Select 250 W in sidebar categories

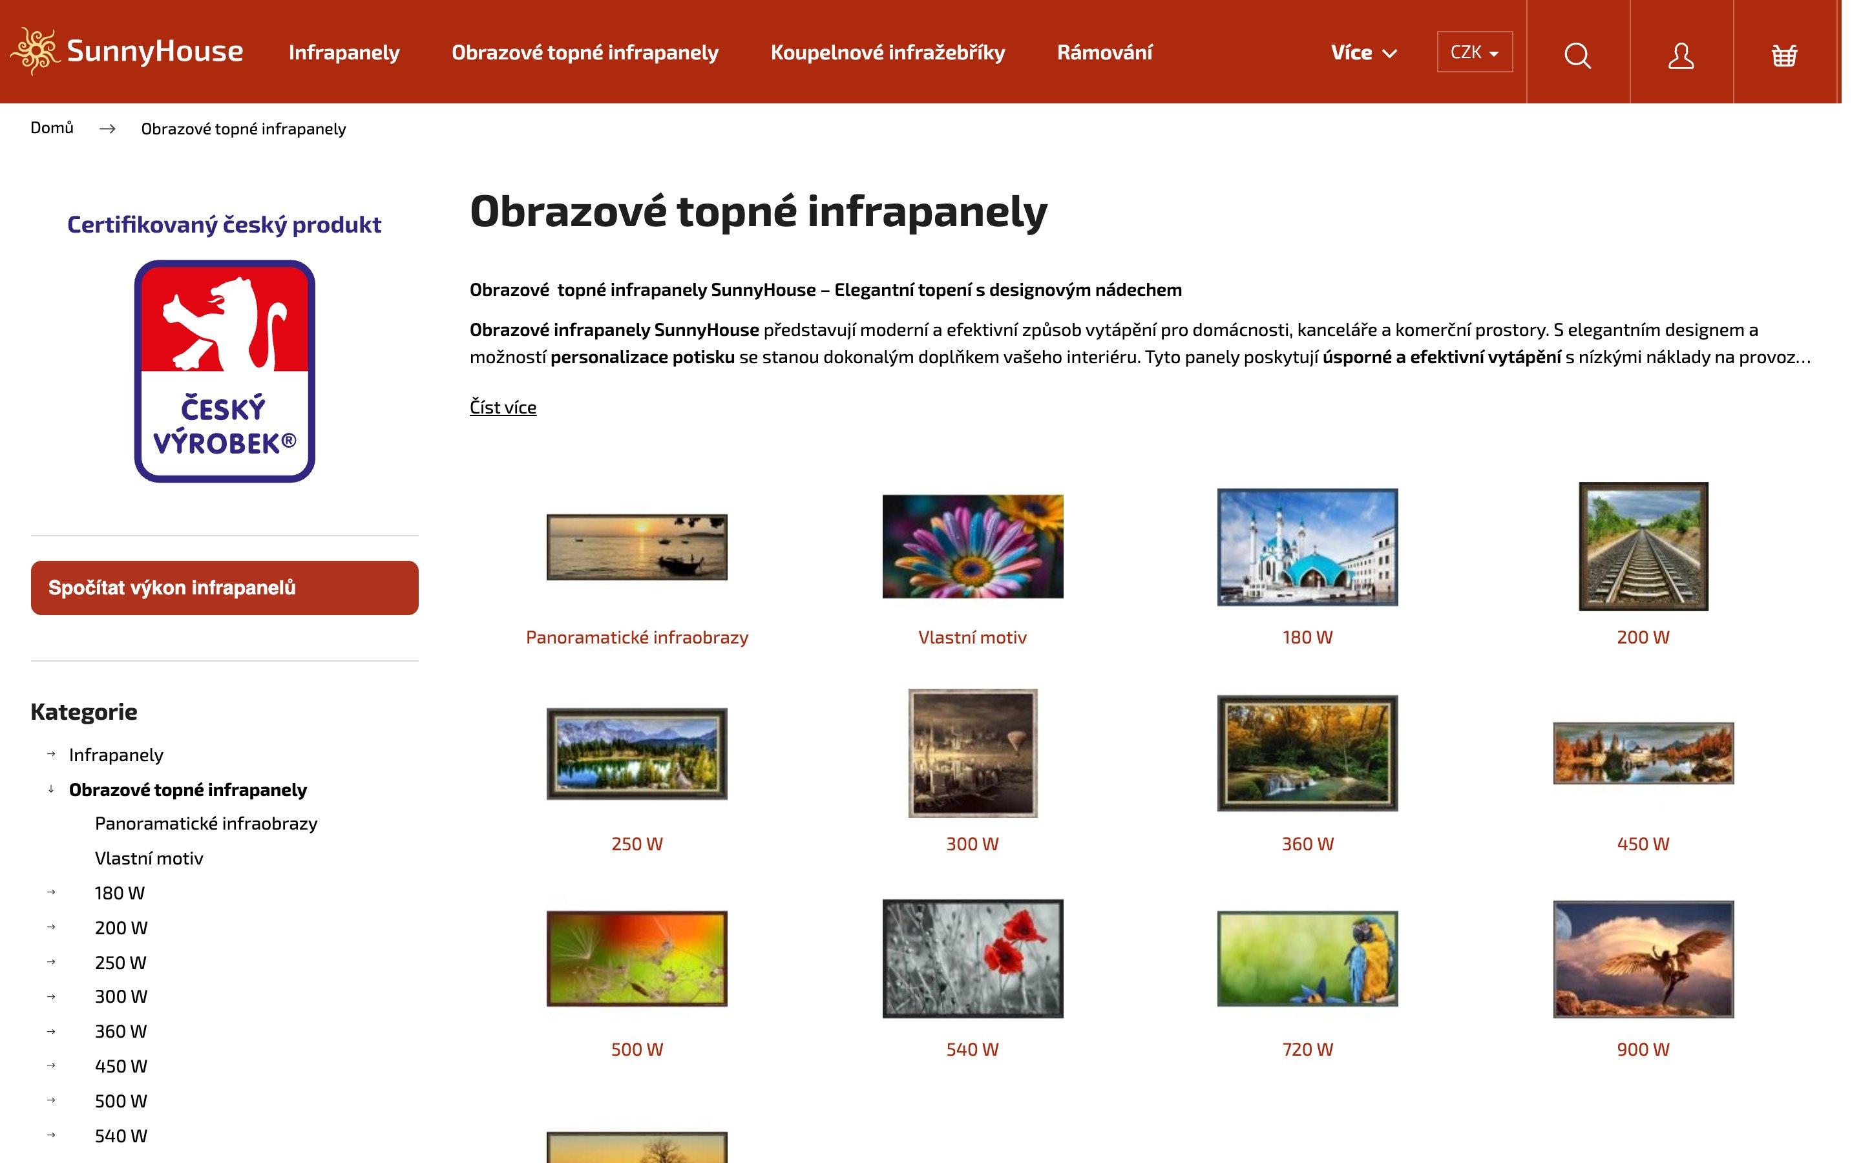[x=120, y=962]
